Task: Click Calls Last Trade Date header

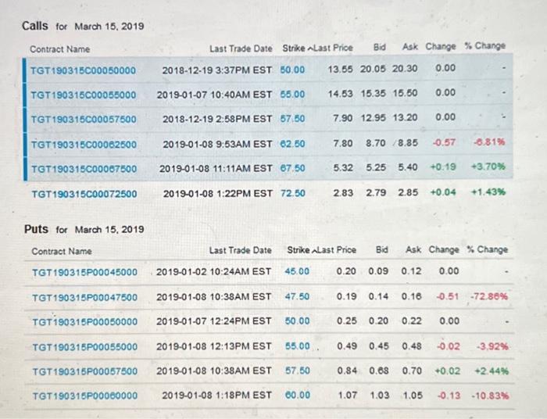Action: [x=241, y=48]
